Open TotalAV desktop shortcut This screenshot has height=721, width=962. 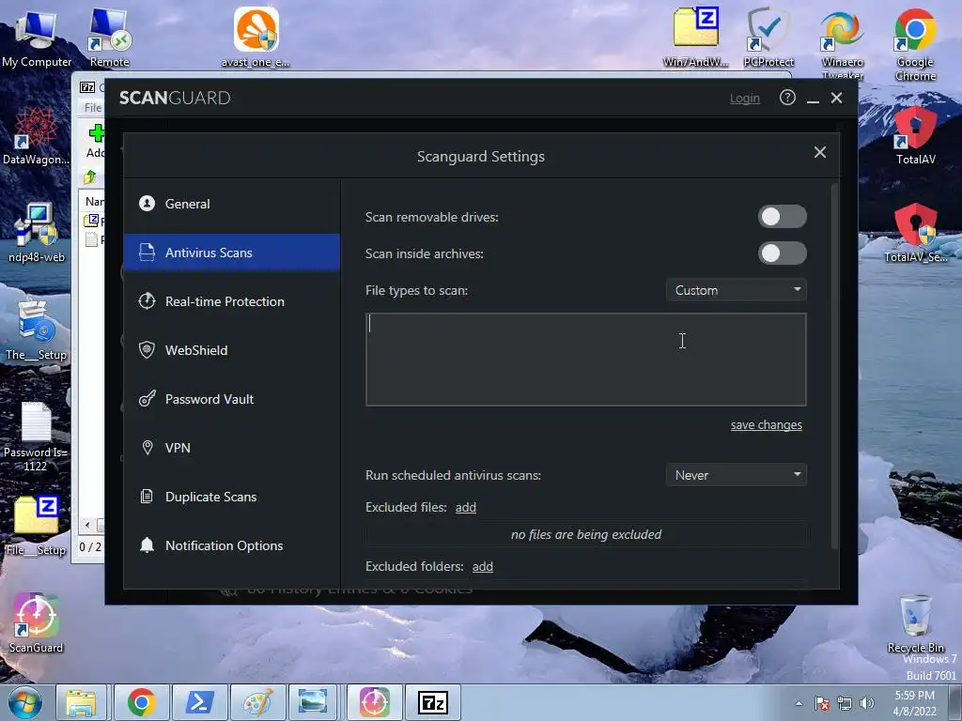click(915, 136)
